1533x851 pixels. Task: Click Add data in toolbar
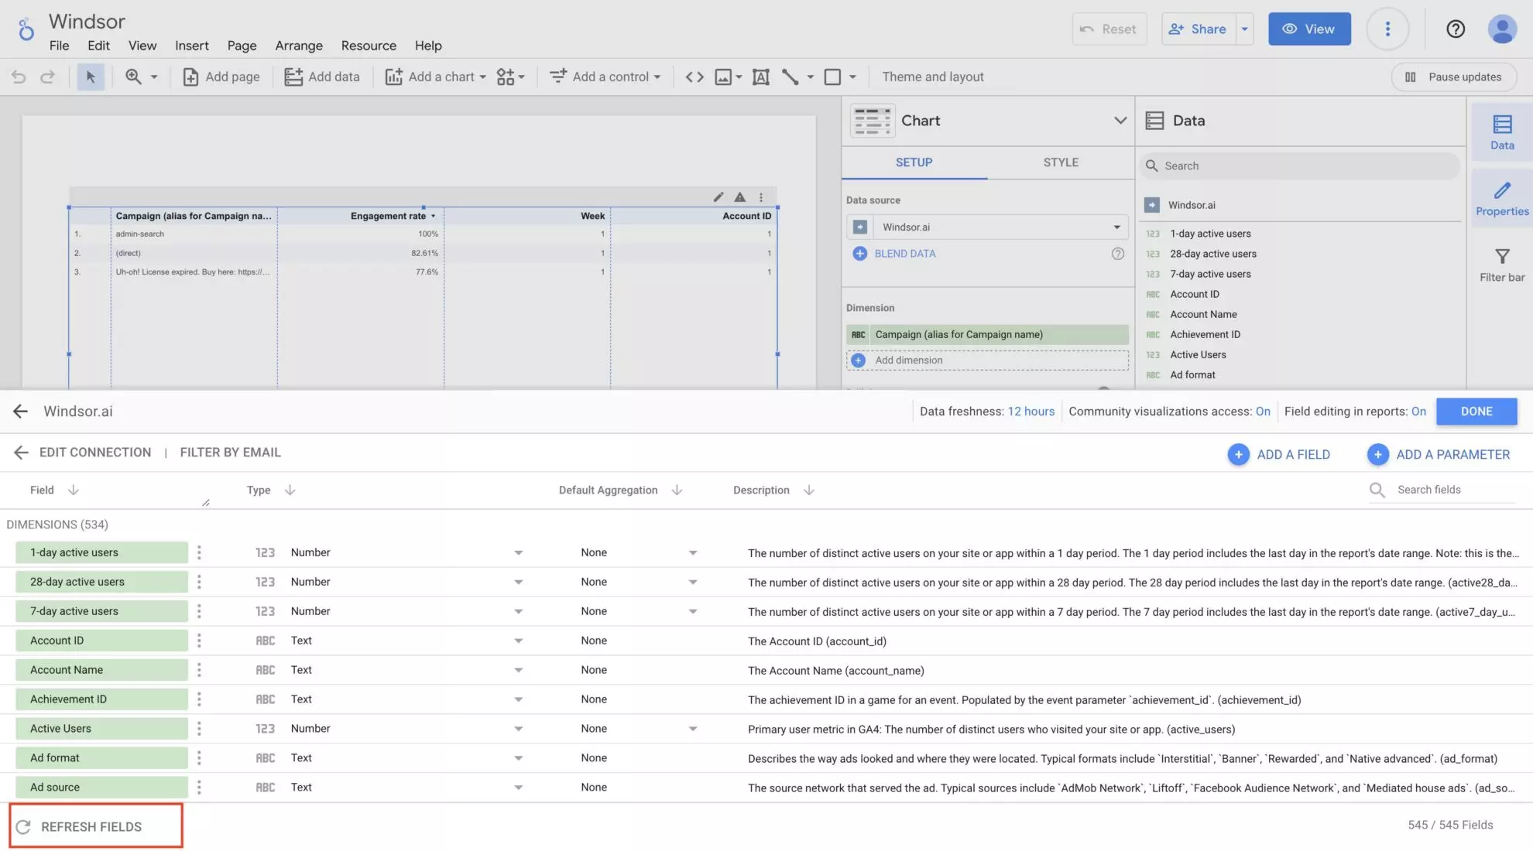point(322,77)
